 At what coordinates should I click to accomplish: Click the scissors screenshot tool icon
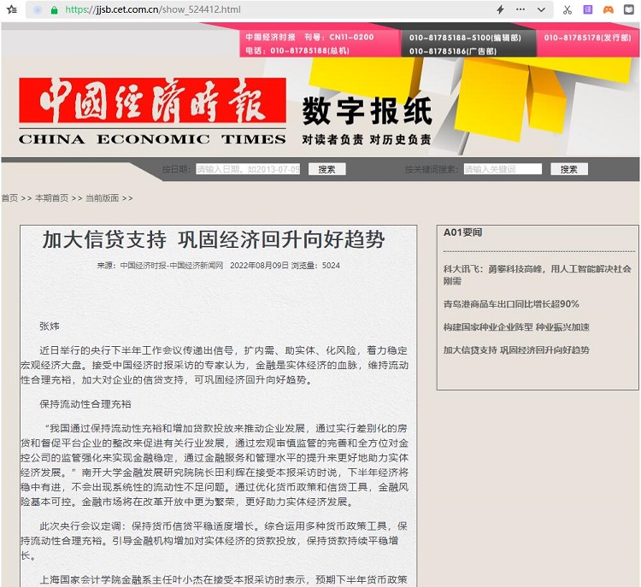(567, 10)
